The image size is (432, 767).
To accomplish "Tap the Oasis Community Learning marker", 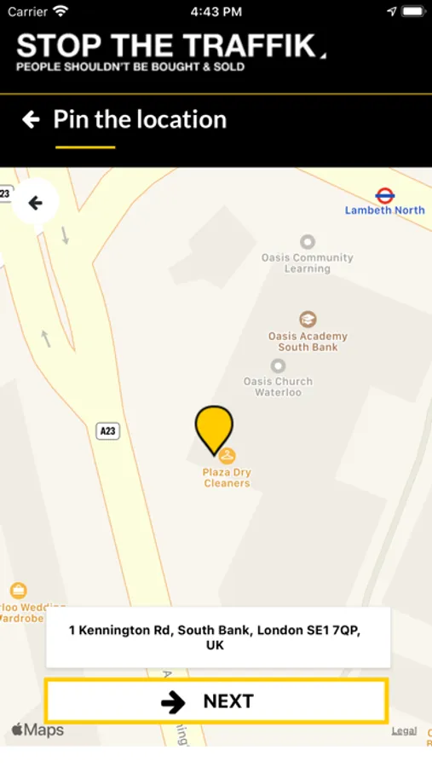I will coord(308,242).
